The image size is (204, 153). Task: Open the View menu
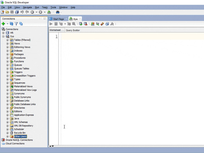point(17,7)
